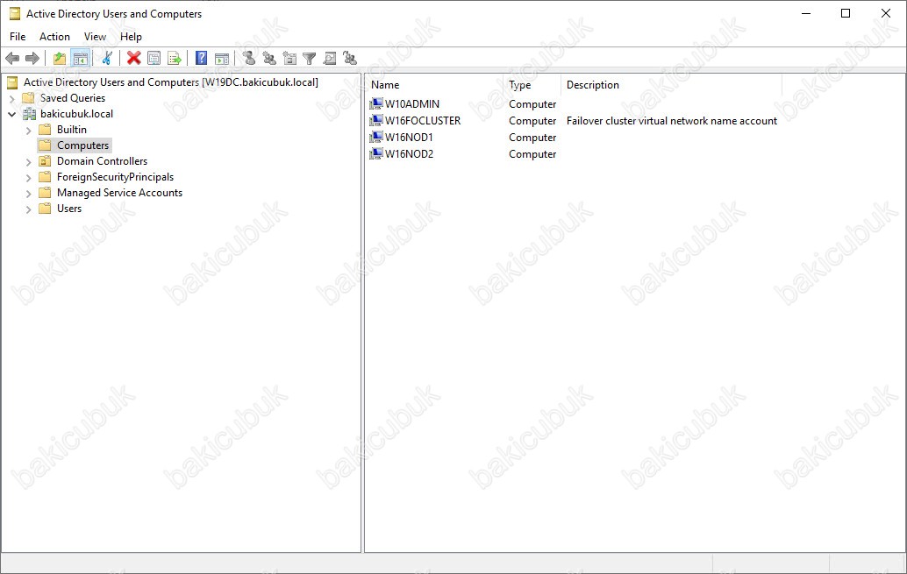This screenshot has height=574, width=907.
Task: Collapse the bakicubuk.local domain node
Action: coord(12,115)
